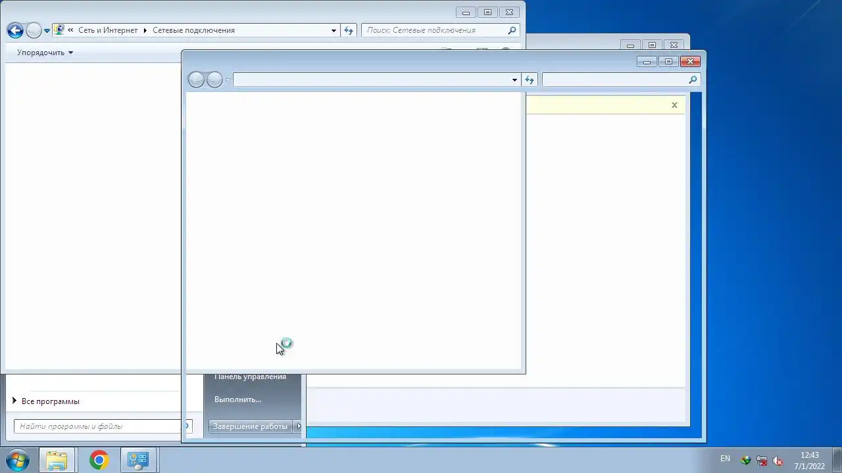Choose Выполнить... in Start menu

pyautogui.click(x=238, y=399)
